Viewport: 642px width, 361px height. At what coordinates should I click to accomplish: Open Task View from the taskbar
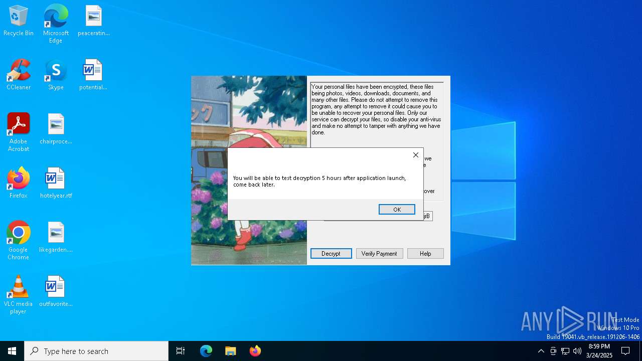[181, 351]
